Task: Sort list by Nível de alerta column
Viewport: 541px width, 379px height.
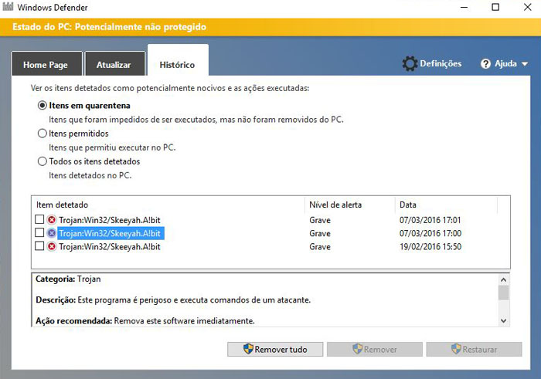Action: pyautogui.click(x=350, y=205)
